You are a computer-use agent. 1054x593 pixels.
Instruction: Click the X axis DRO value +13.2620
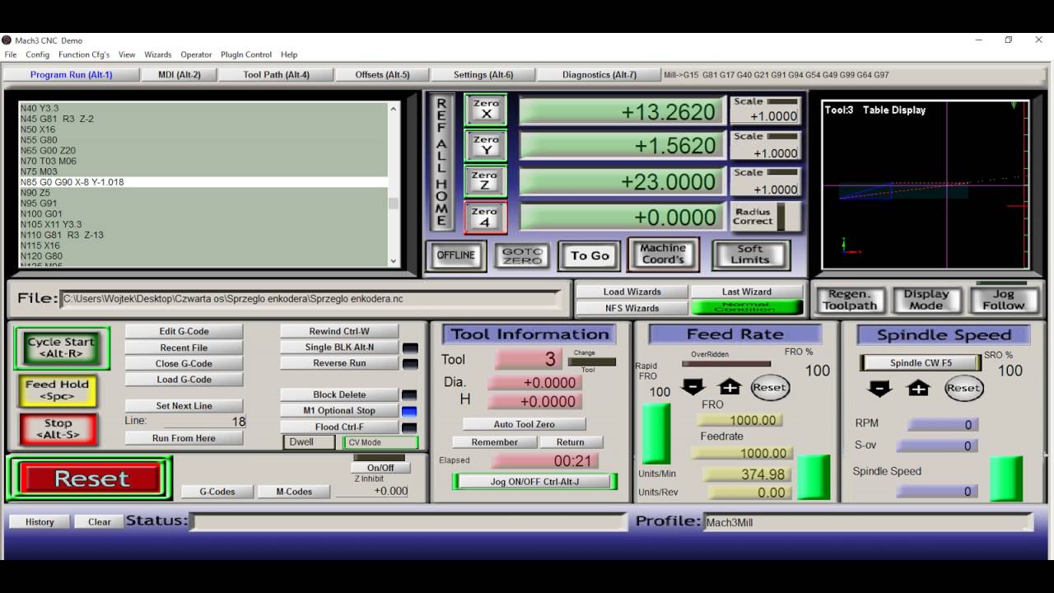(623, 111)
